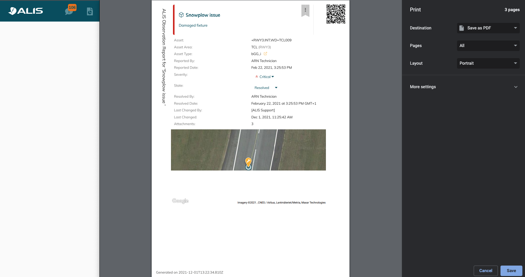Screen dimensions: 525x277
Task: Click the Snowplow issue title
Action: [x=203, y=15]
